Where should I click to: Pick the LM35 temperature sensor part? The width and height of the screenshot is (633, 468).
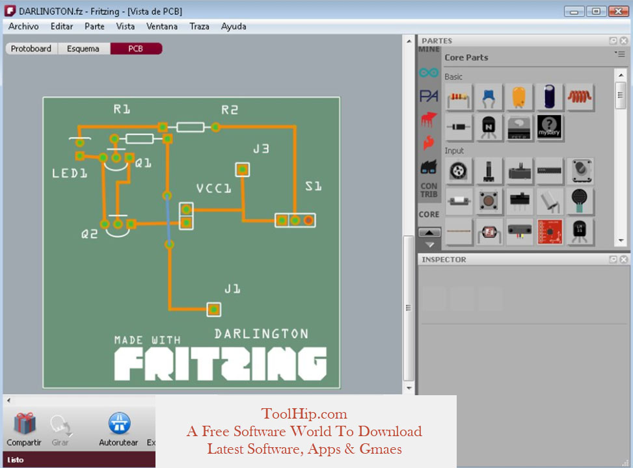[x=580, y=231]
